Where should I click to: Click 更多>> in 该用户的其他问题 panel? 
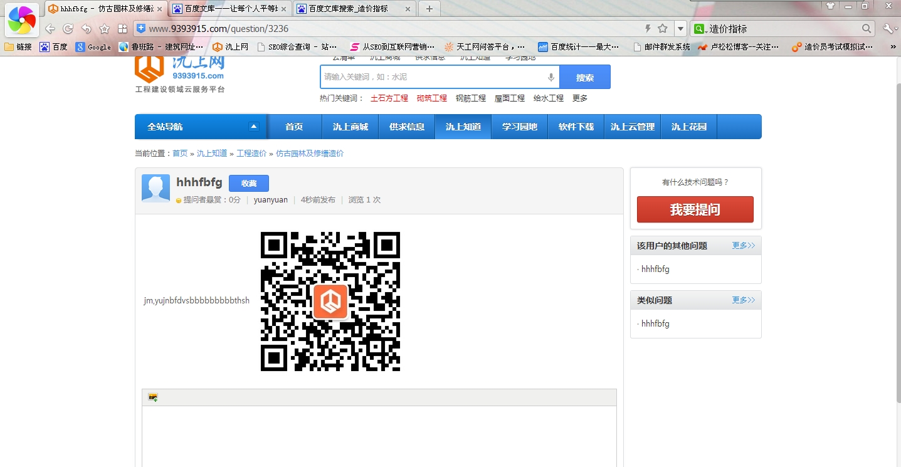coord(744,246)
